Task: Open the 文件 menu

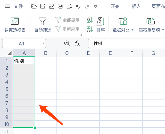Action: pos(18,6)
